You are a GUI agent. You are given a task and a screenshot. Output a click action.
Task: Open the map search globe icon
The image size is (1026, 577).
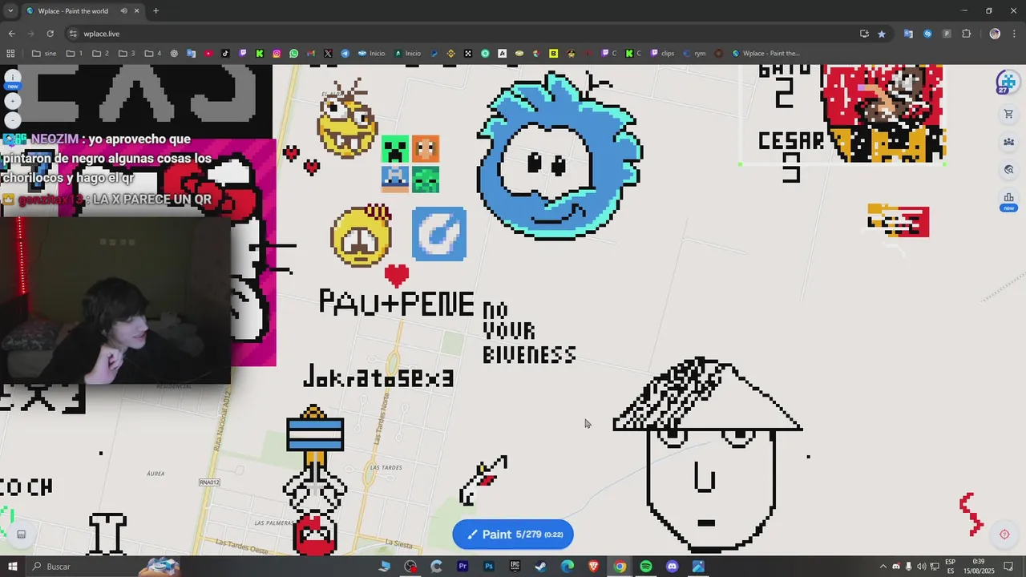(x=1008, y=170)
